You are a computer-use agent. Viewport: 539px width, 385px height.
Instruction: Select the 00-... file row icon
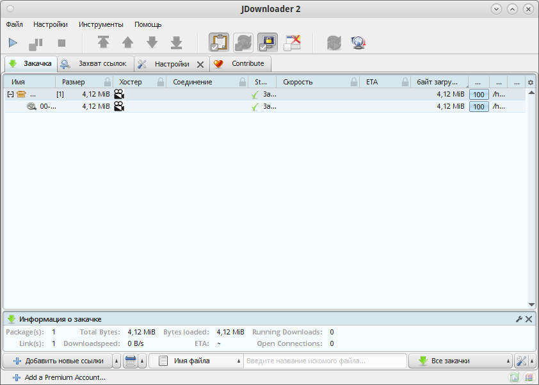(x=31, y=106)
